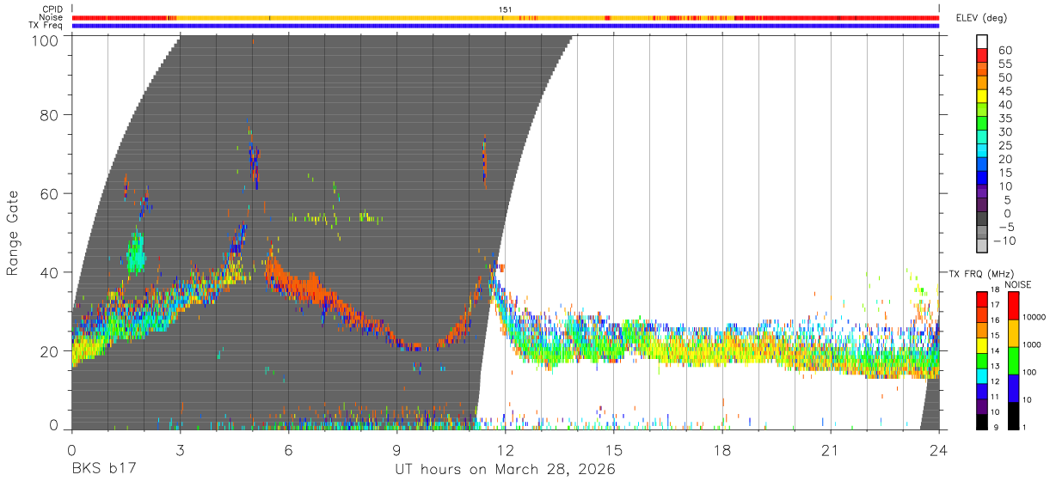
Task: Click the '12' tick on the UT hours axis
Action: pyautogui.click(x=506, y=450)
